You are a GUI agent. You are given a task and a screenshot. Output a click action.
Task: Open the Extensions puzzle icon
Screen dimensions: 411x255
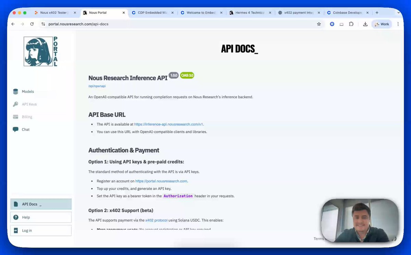351,24
